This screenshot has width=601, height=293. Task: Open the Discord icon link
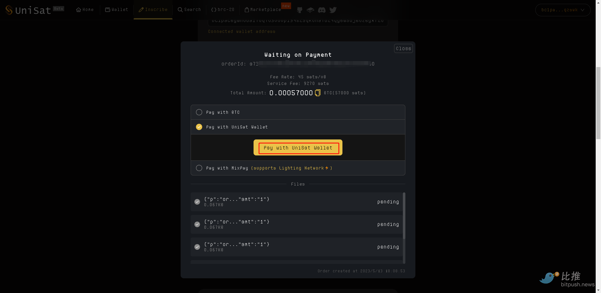pos(321,10)
